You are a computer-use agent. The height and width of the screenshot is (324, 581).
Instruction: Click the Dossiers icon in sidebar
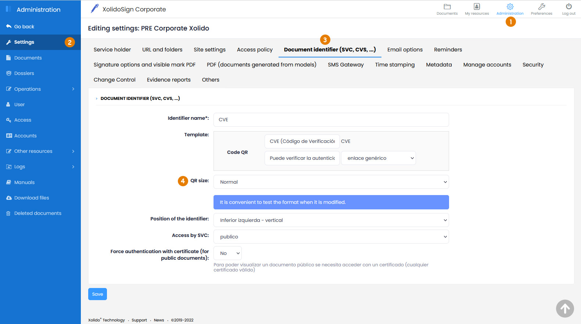coord(9,73)
